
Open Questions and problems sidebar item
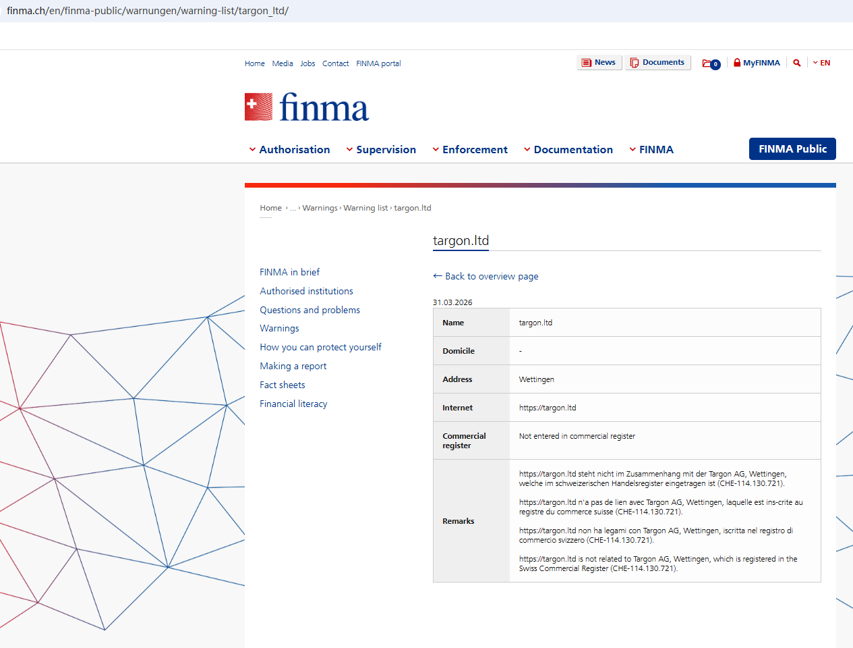click(x=310, y=310)
